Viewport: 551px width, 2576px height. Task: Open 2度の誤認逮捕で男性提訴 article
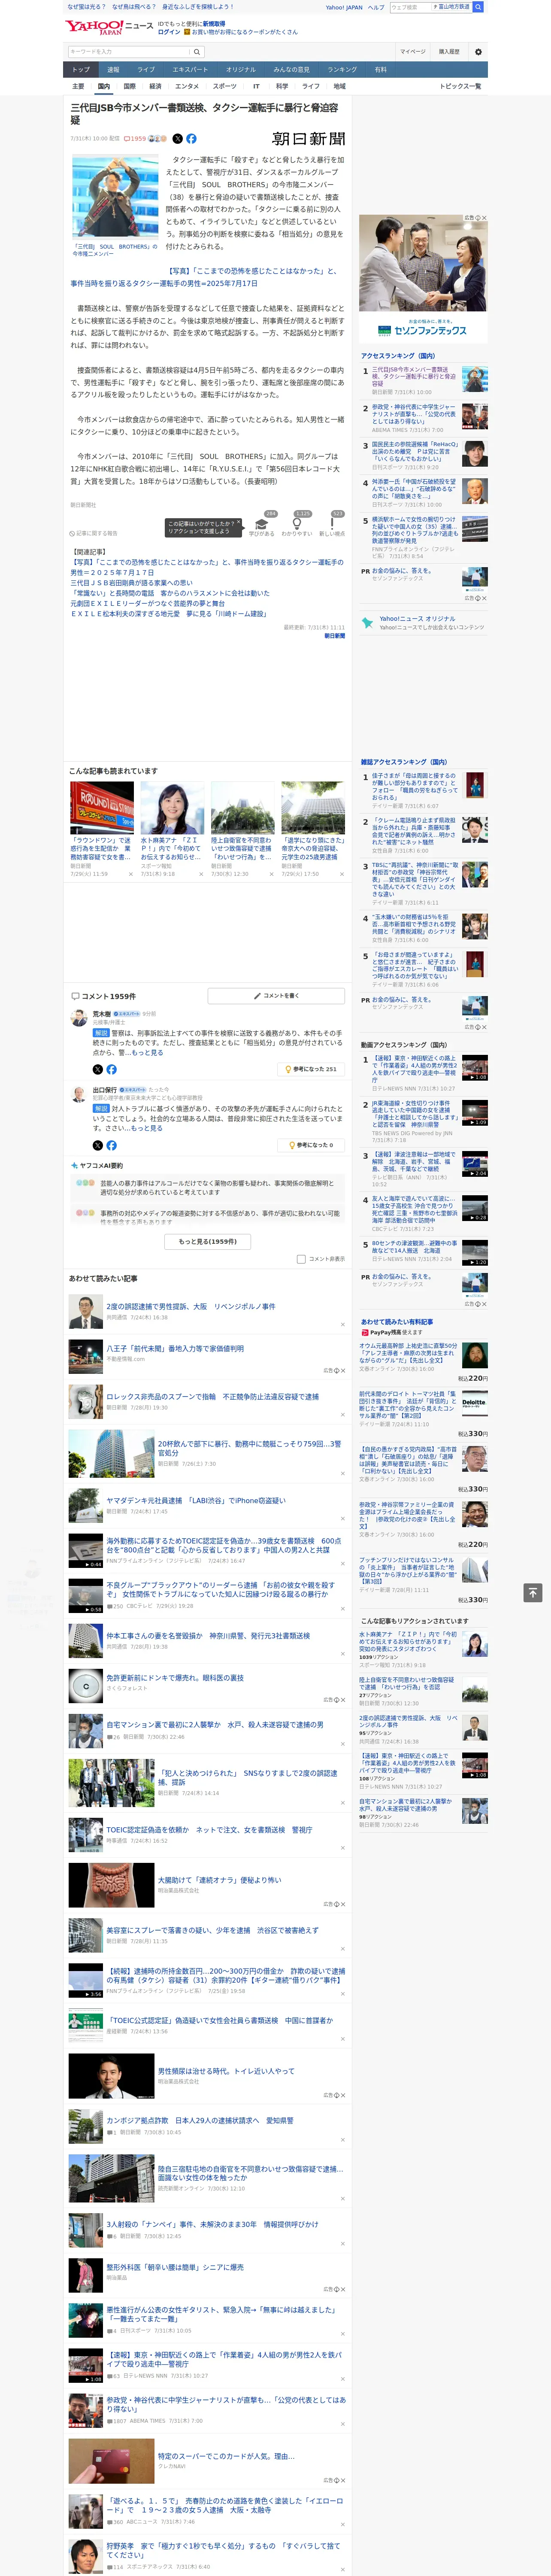pyautogui.click(x=191, y=1307)
